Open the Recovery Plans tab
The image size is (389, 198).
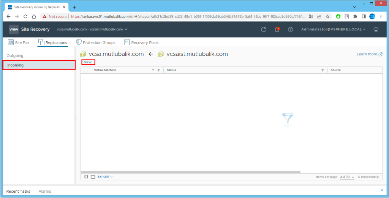point(141,42)
